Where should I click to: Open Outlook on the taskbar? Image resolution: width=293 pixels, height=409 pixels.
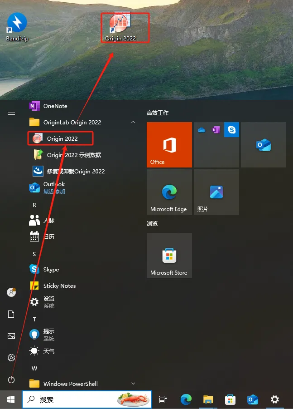pos(252,399)
